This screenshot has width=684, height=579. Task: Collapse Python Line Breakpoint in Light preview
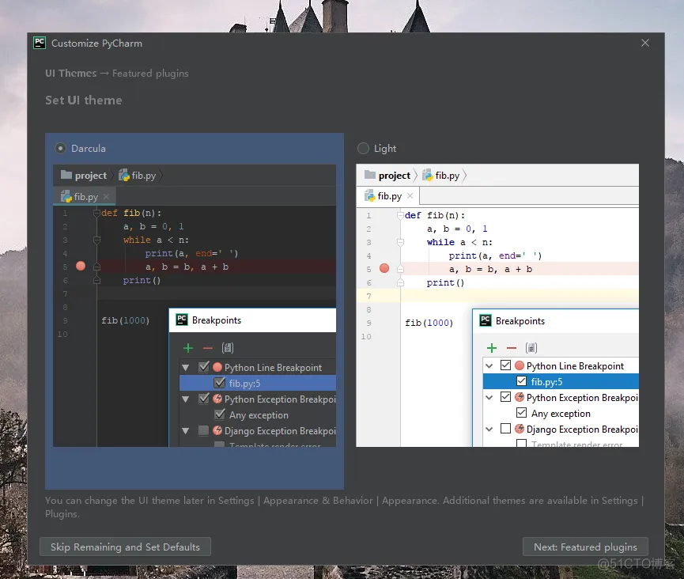pyautogui.click(x=489, y=366)
